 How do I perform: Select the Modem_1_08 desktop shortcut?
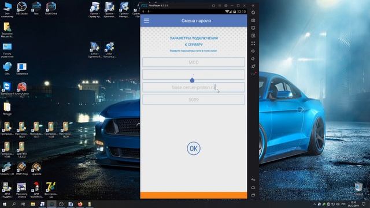click(x=7, y=169)
